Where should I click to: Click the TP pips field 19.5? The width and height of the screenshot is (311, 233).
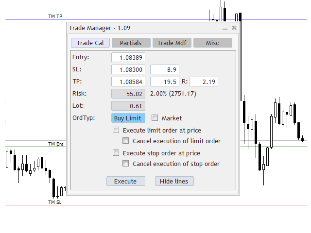(165, 82)
